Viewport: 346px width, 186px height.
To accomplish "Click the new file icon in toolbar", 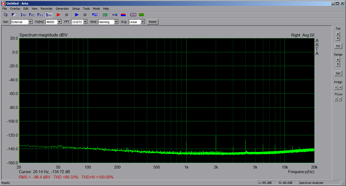I will click(x=6, y=15).
